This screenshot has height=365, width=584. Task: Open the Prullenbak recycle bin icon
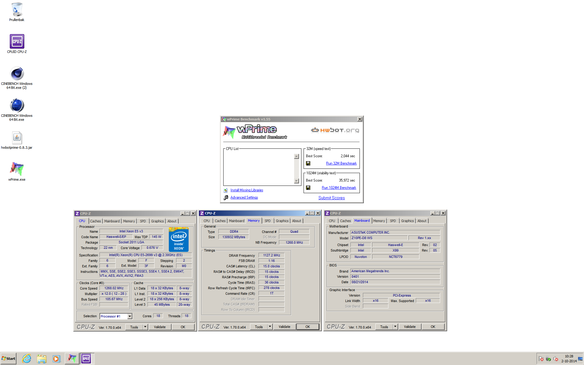(x=17, y=12)
